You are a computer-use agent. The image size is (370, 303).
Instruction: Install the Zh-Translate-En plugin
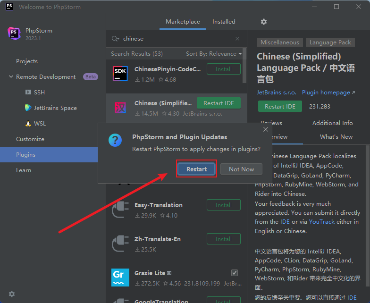pyautogui.click(x=224, y=239)
